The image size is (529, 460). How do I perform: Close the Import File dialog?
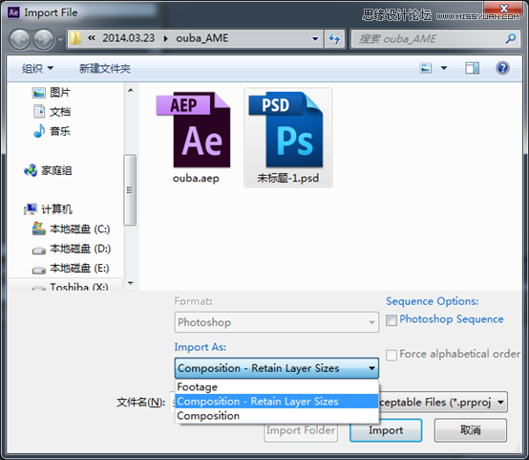coord(504,8)
